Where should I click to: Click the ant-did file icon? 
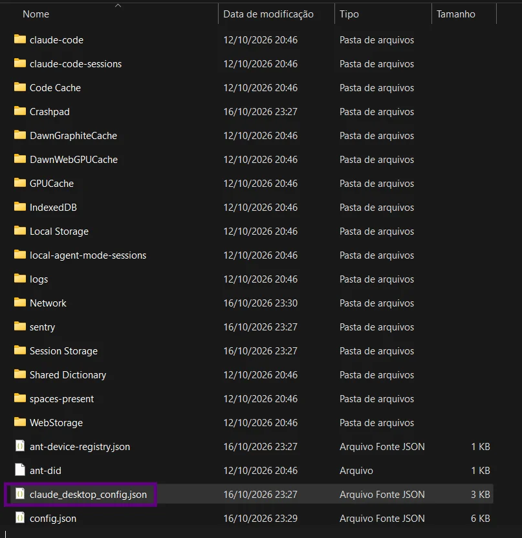20,470
